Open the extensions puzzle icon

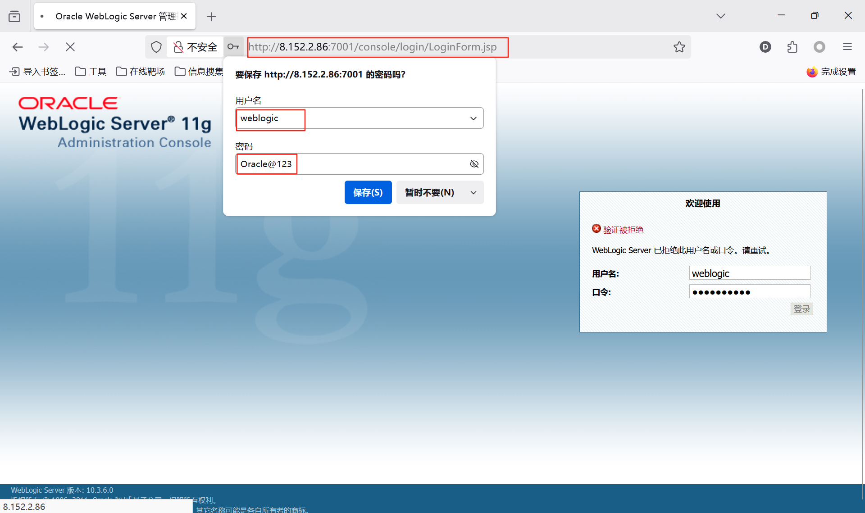(x=792, y=47)
